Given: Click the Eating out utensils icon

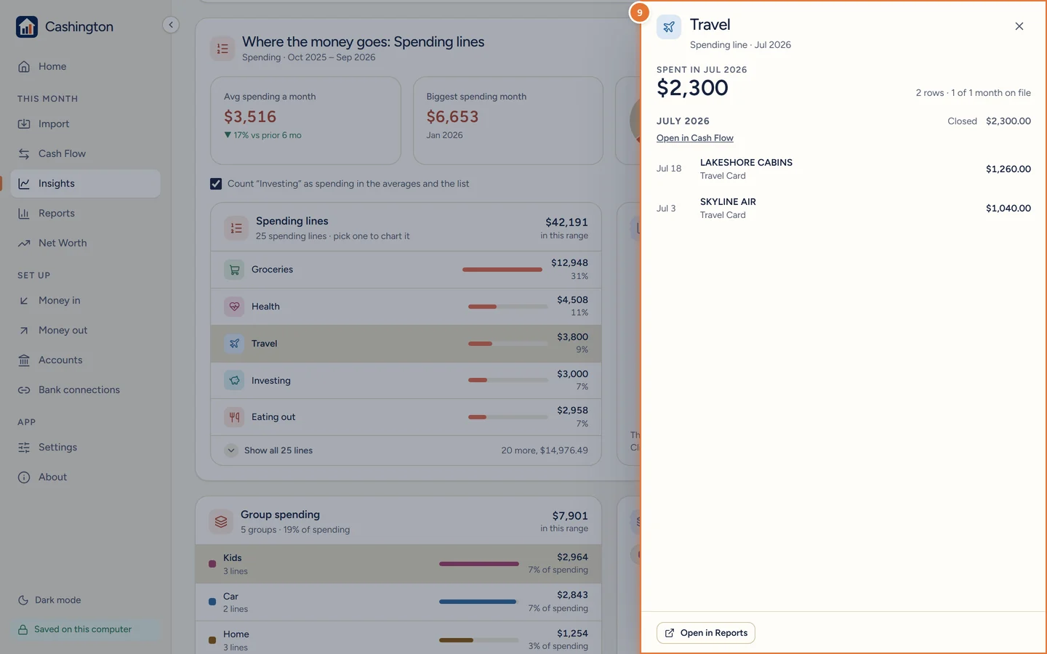Looking at the screenshot, I should pyautogui.click(x=234, y=417).
